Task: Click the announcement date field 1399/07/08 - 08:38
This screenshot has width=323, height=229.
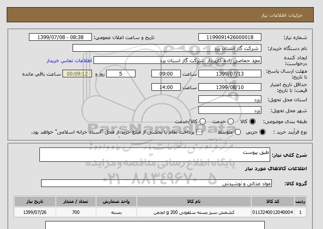Action: point(60,37)
